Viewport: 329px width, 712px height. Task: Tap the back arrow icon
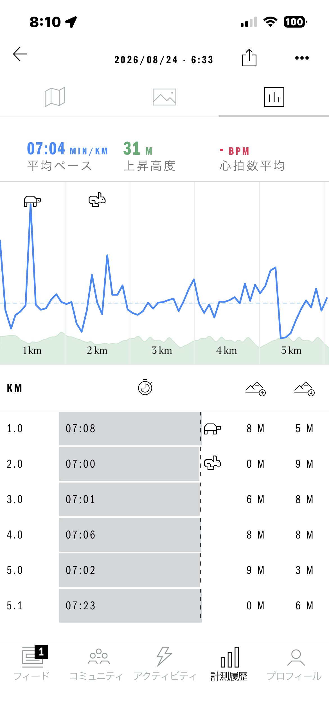pos(20,54)
